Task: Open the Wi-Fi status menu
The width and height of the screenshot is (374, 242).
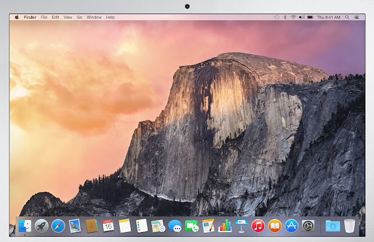Action: [x=293, y=17]
